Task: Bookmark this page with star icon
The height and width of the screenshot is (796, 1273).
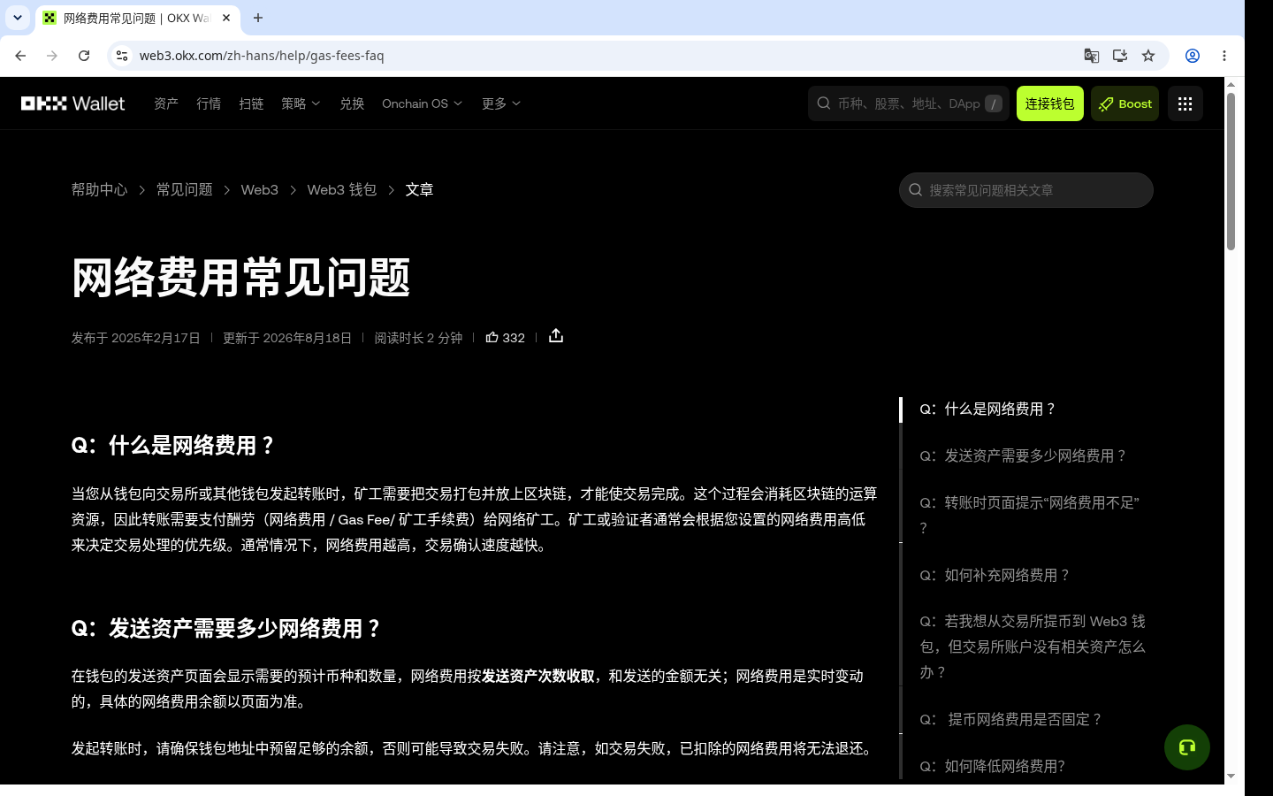Action: coord(1148,56)
